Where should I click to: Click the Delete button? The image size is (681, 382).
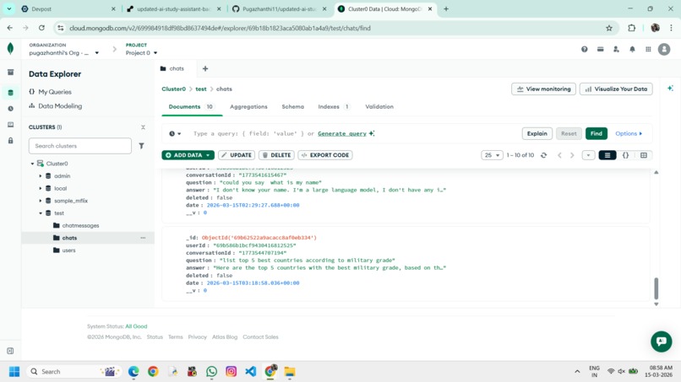point(276,155)
